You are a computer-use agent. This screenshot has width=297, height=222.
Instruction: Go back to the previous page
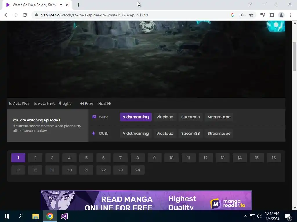[6, 15]
